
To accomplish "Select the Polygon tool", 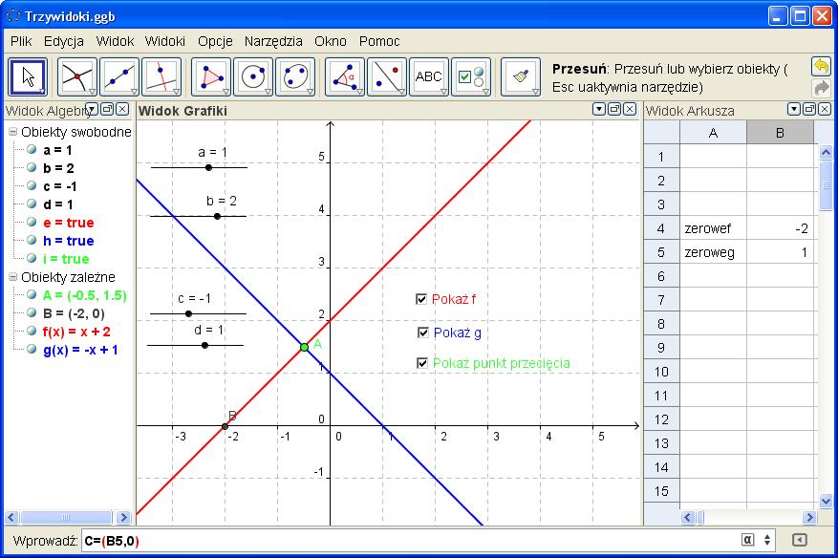I will tap(211, 77).
